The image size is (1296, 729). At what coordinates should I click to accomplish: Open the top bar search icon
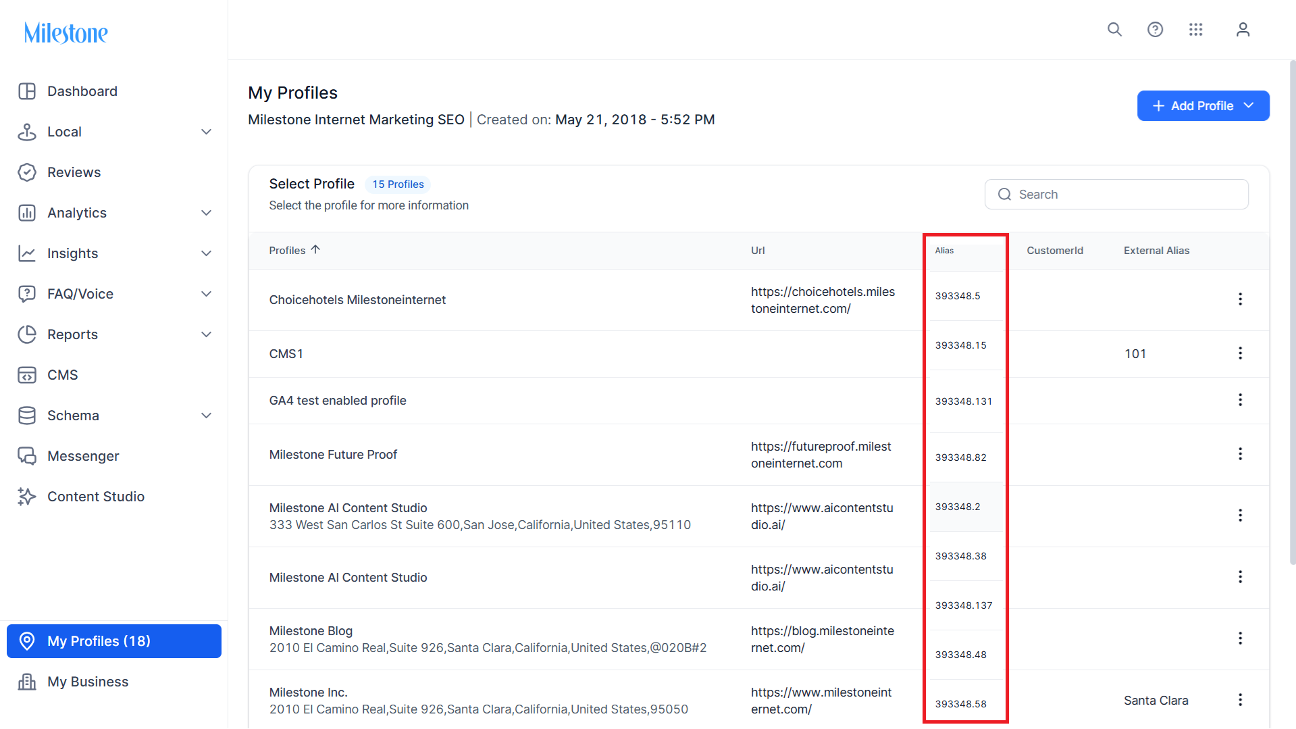tap(1114, 30)
